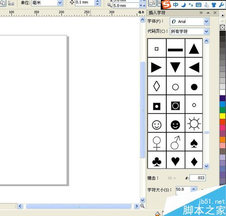The image size is (226, 216).
Task: Open Sogou wrench settings icon
Action: (221, 5)
